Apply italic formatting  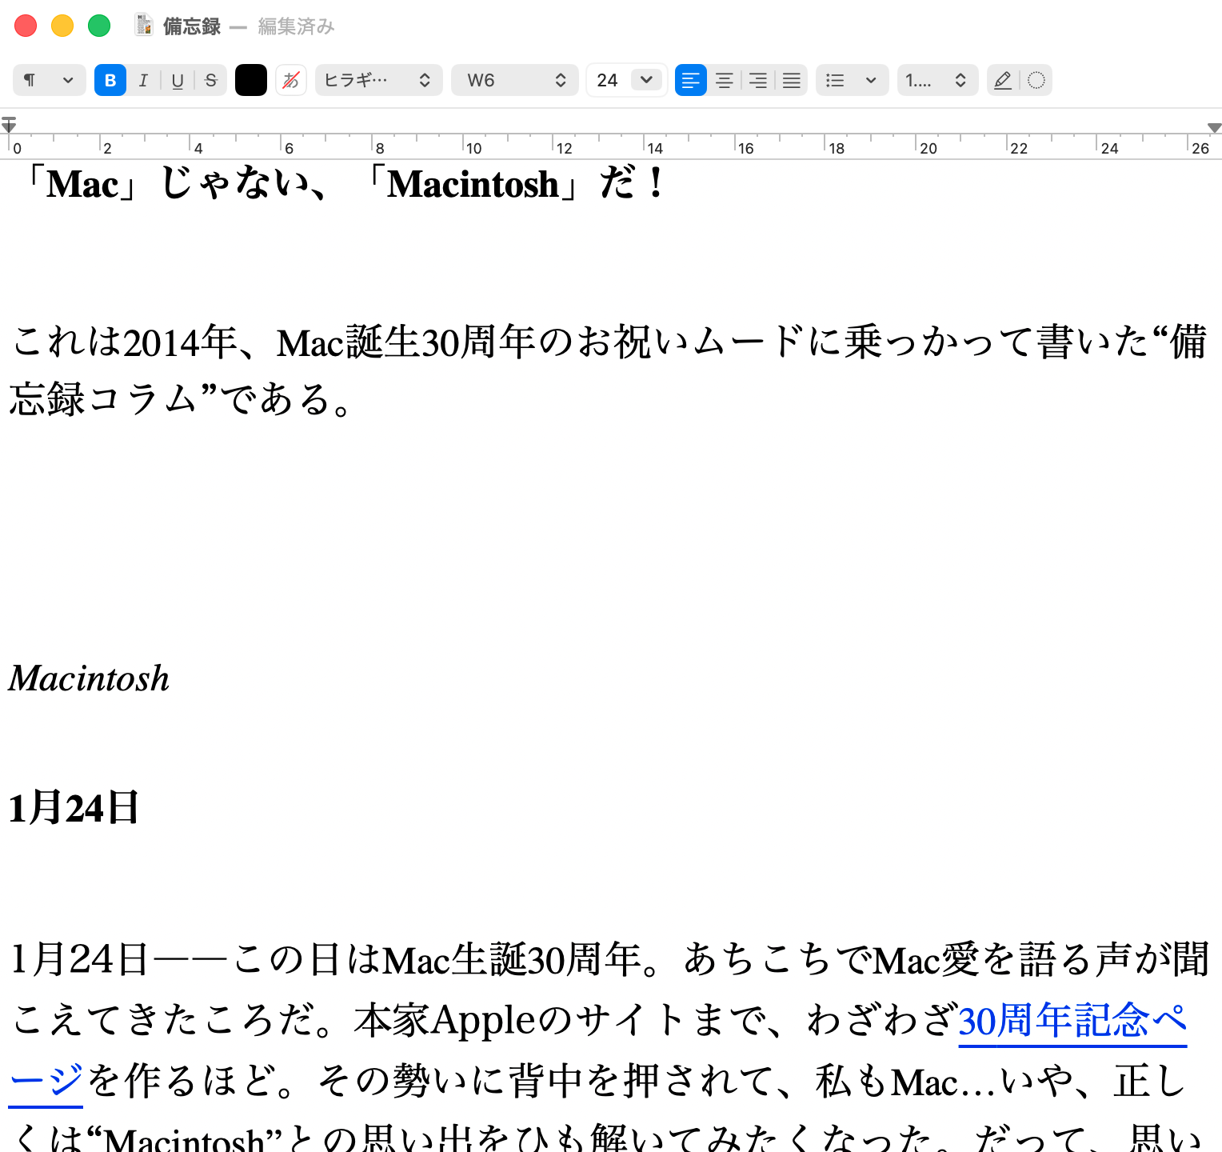(x=144, y=80)
